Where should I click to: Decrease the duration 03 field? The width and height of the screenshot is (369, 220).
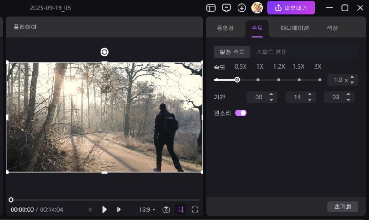coord(348,100)
